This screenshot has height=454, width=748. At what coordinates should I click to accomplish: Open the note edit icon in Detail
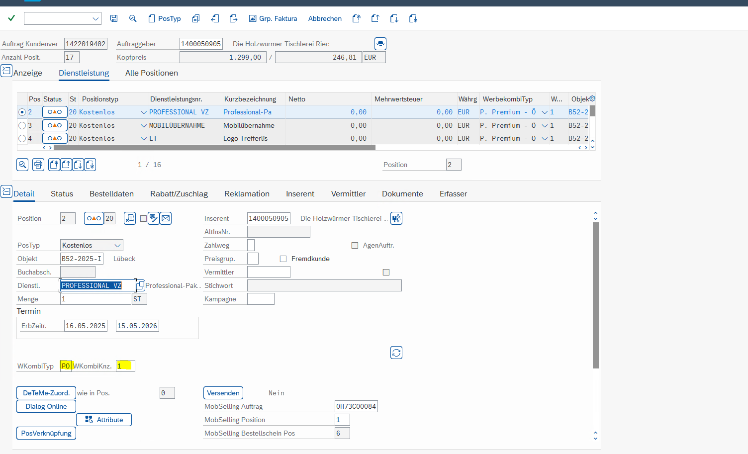tap(154, 218)
